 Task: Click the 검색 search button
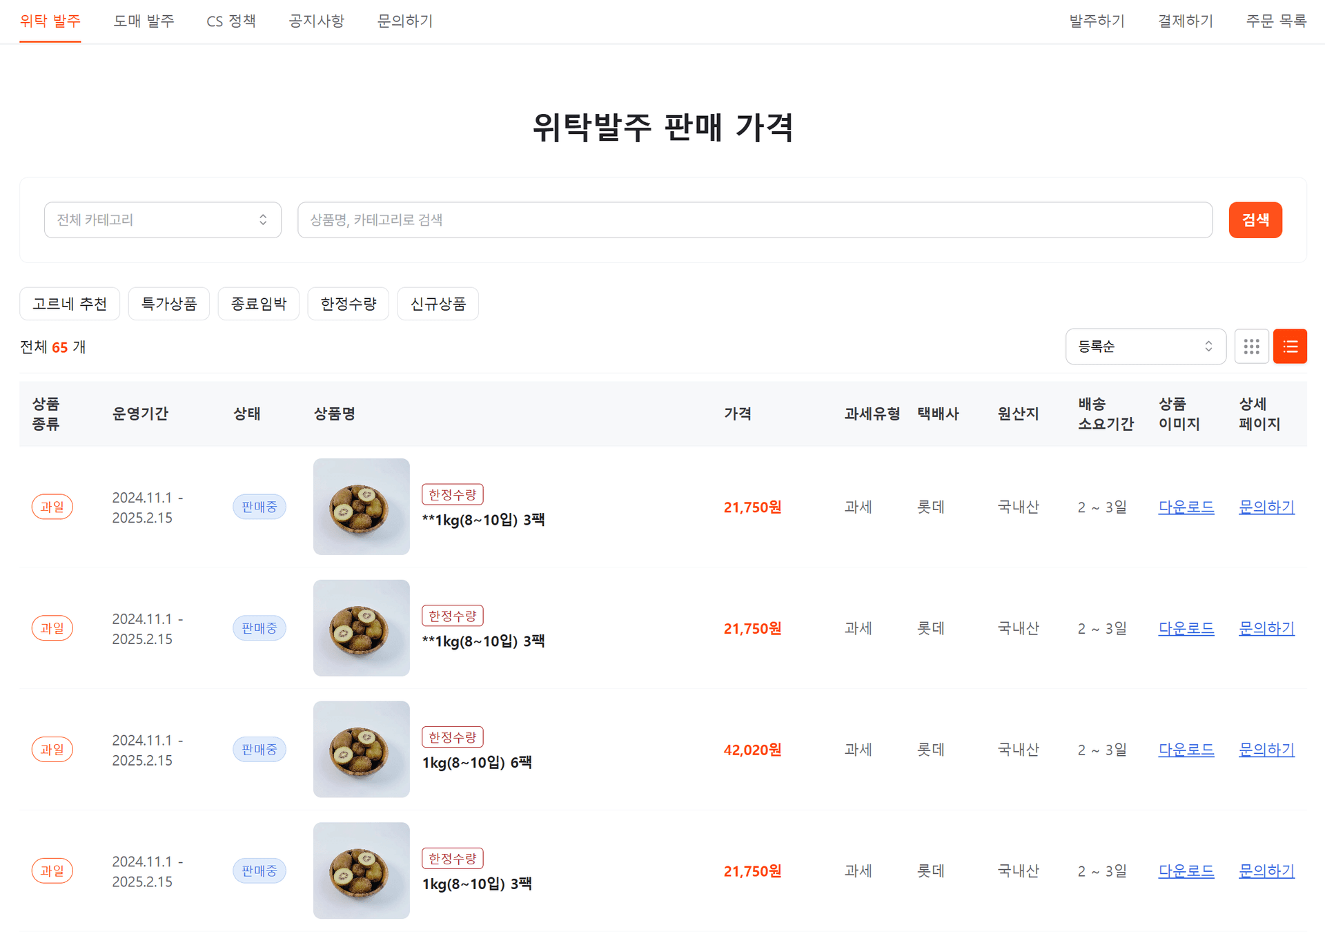[1255, 220]
